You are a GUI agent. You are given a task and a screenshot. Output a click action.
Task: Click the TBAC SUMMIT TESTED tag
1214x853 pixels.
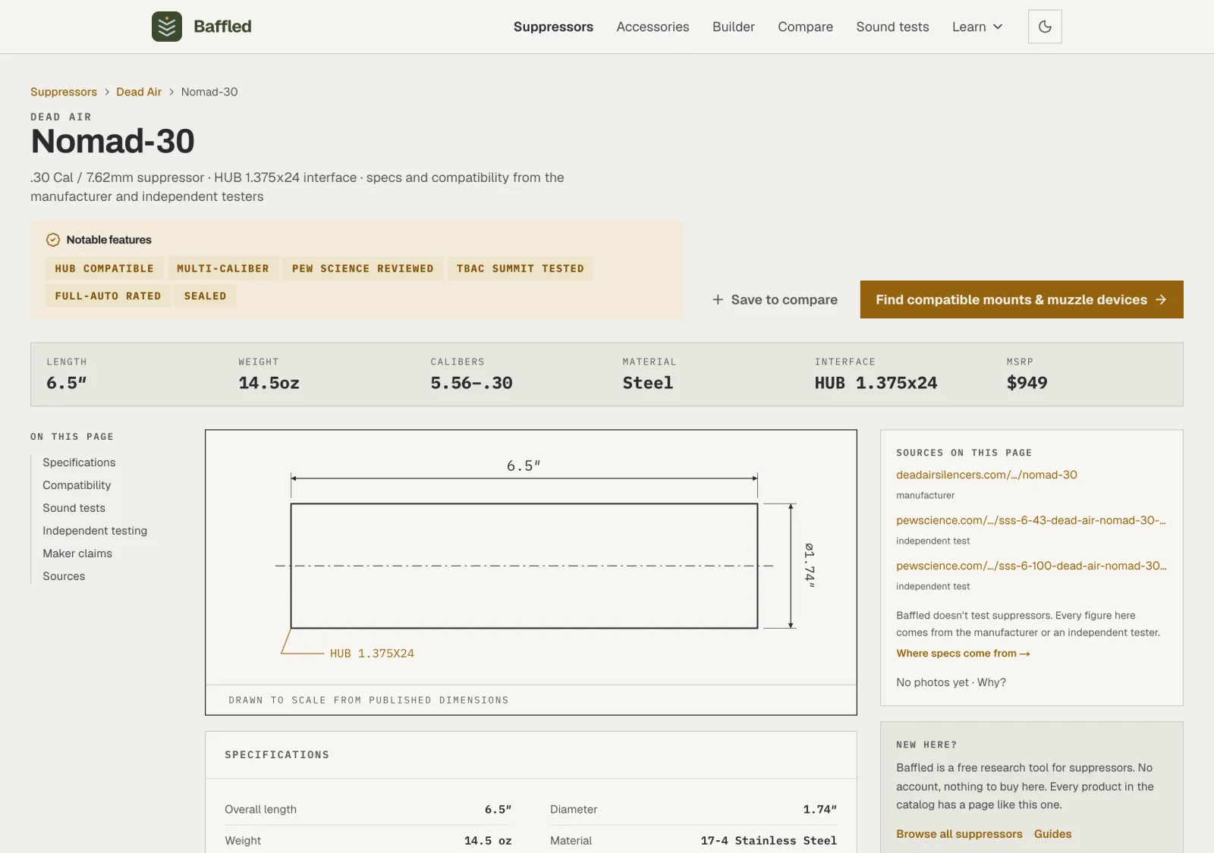[x=521, y=268]
